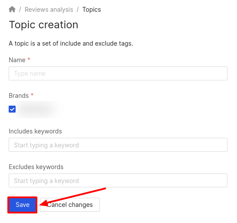Focus the Includes keywords input field
This screenshot has width=237, height=223.
pos(118,145)
